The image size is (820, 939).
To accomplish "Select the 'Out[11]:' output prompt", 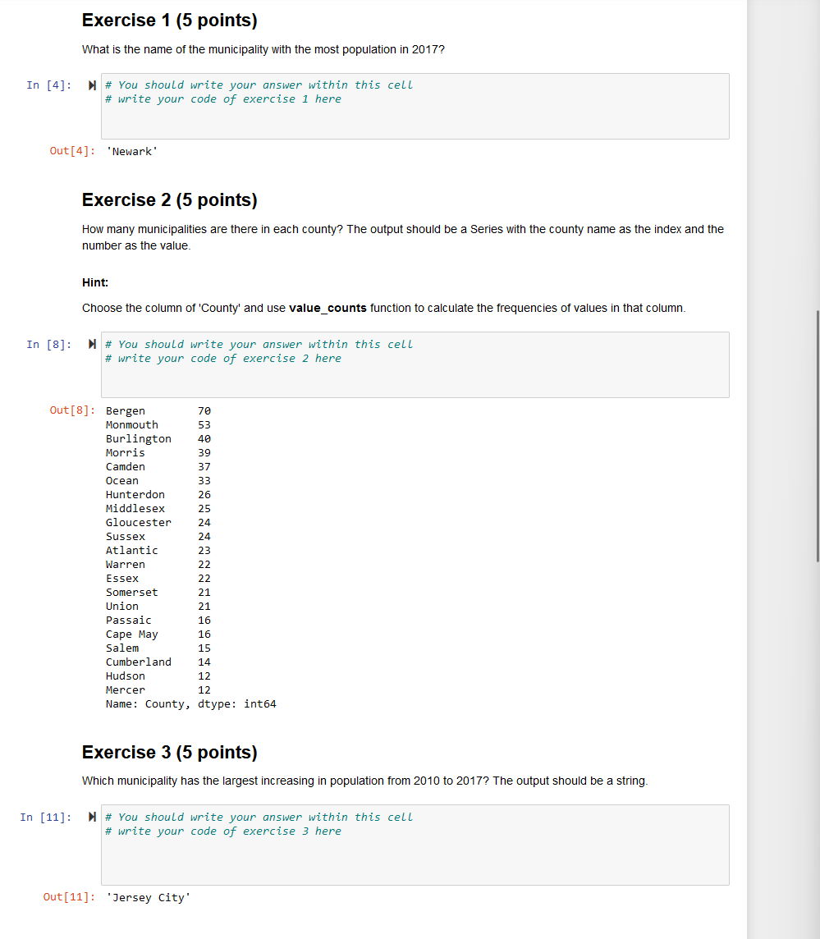I will (x=68, y=896).
